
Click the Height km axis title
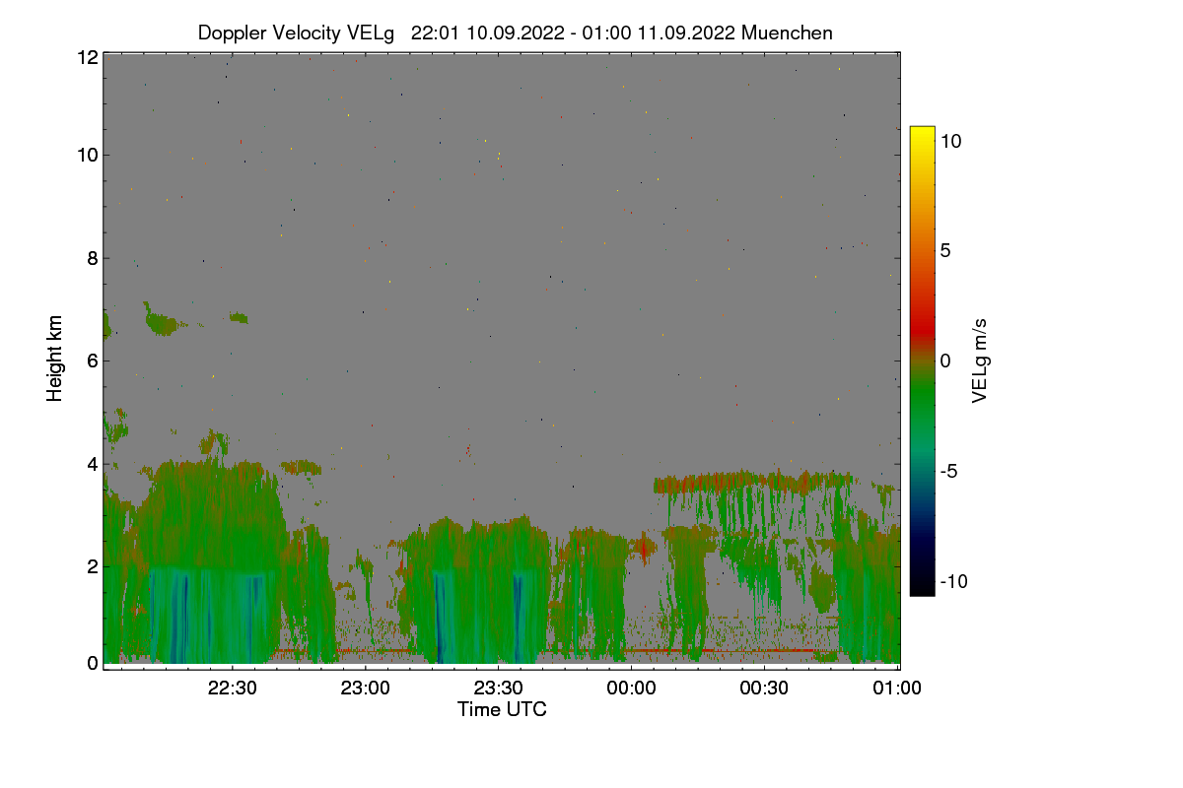(55, 359)
